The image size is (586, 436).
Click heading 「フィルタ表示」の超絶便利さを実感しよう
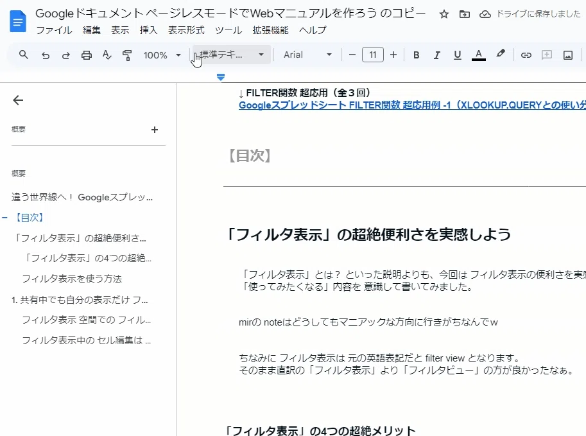368,235
